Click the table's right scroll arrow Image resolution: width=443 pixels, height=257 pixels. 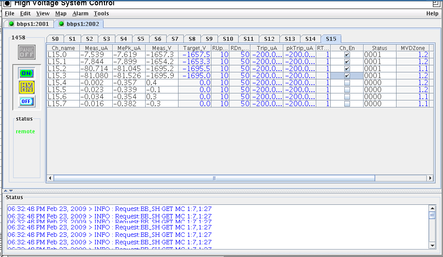pyautogui.click(x=430, y=178)
